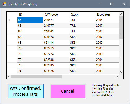Click the vertical scrollbar down arrow
This screenshot has height=104, width=130.
[121, 72]
